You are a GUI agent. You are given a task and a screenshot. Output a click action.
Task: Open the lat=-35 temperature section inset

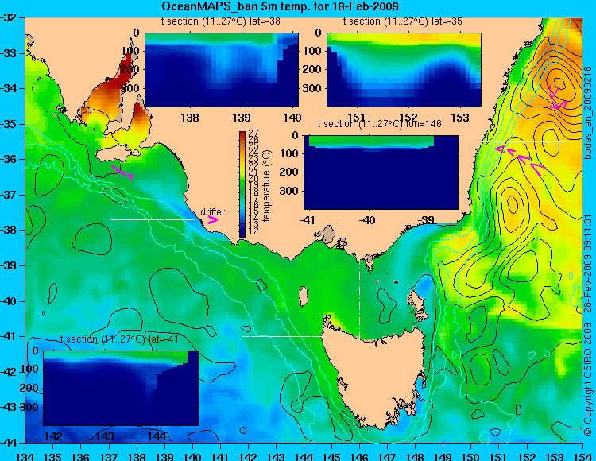tap(404, 70)
